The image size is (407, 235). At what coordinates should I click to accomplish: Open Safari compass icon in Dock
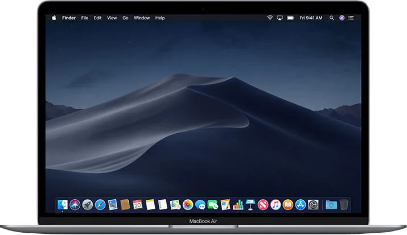tap(100, 205)
